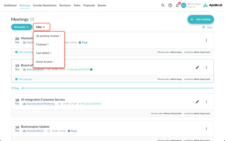Pick the Guest Access filter option
Screen dimensions: 225x141
45,62
